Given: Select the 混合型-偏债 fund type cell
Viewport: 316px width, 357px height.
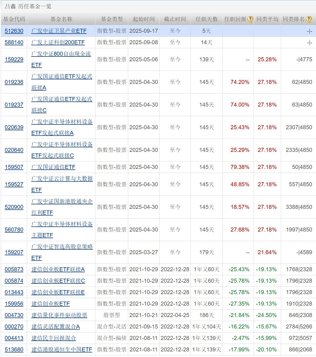Looking at the screenshot, I should pos(112,338).
